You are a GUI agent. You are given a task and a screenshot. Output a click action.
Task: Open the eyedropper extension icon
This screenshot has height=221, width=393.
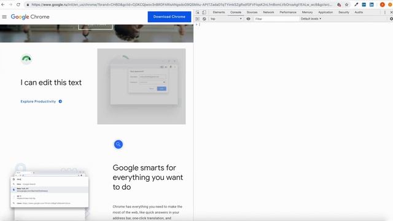[356, 5]
